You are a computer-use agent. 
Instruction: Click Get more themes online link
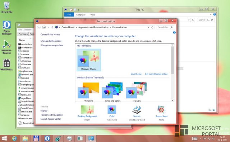(156, 74)
